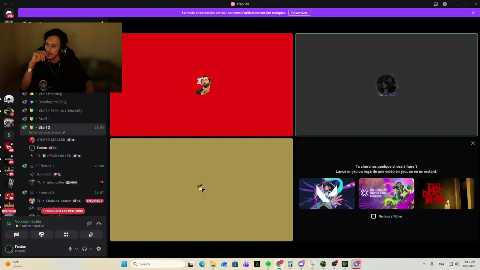Screen dimensions: 480x270
Task: Open server icon with 79 badge
Action: [9, 171]
